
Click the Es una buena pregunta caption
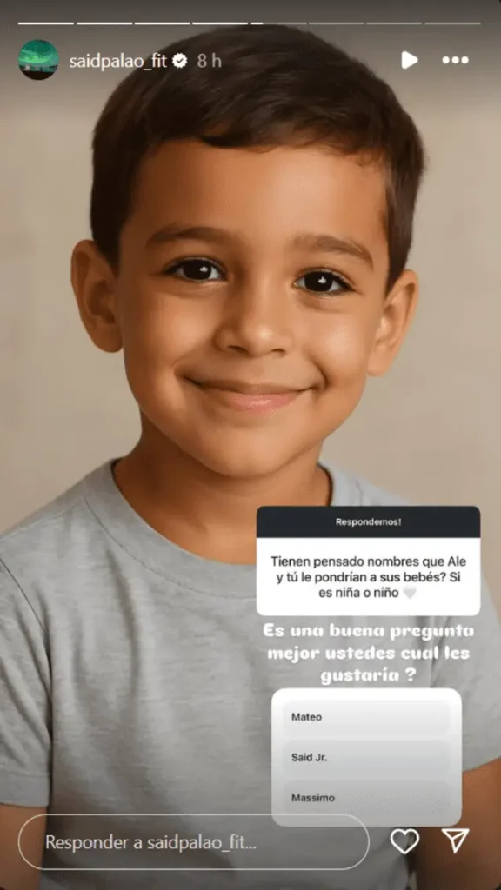coord(368,654)
